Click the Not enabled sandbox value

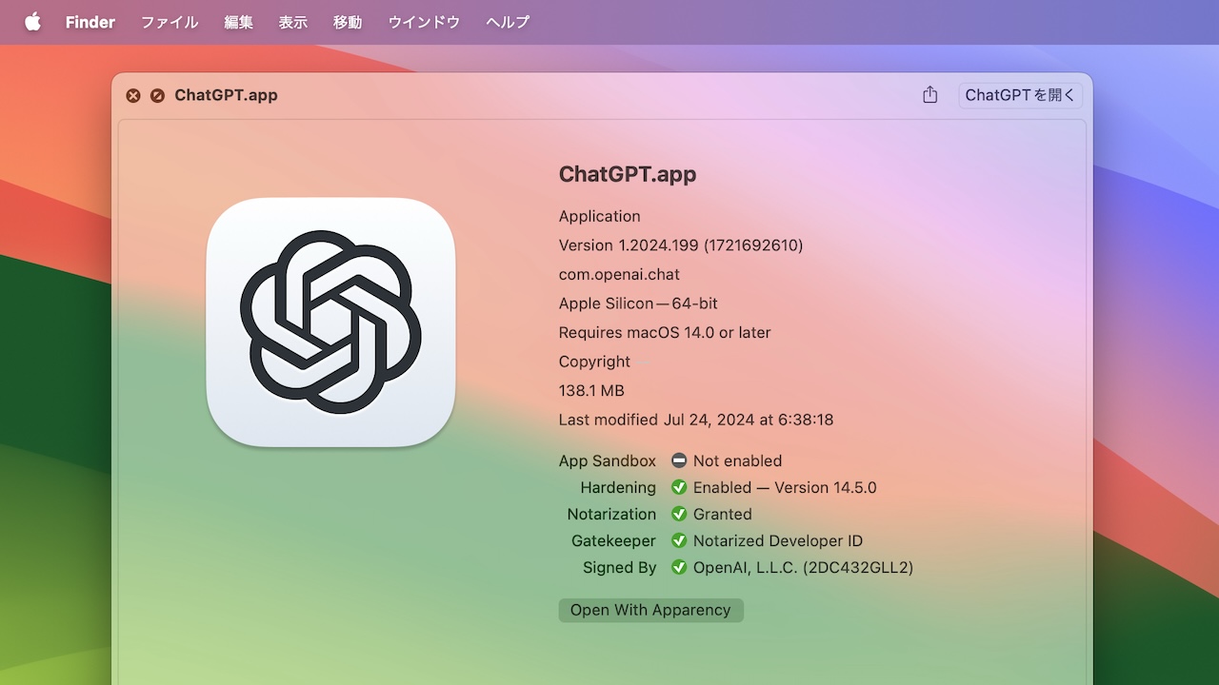[737, 460]
